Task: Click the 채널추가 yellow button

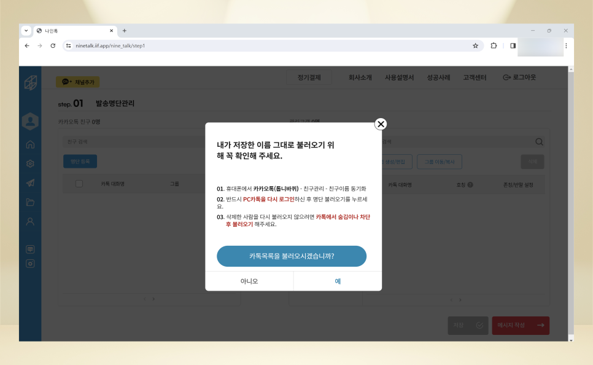Action: [x=78, y=82]
